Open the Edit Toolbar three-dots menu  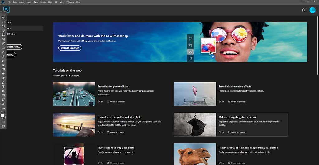click(x=3, y=108)
